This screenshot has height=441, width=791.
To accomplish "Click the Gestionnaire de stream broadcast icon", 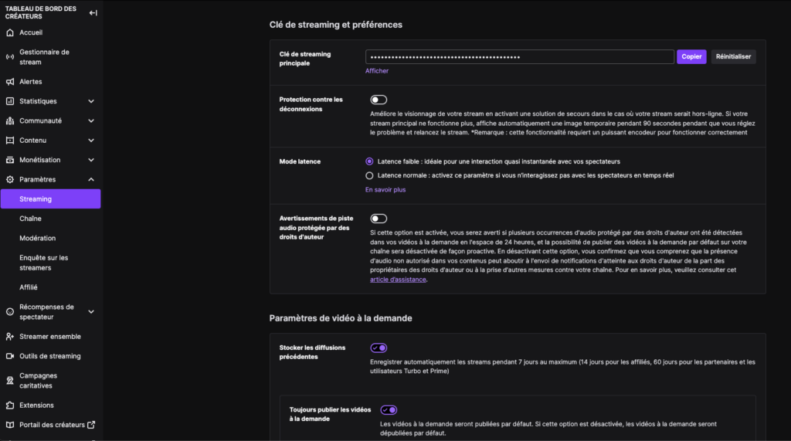I will click(10, 57).
